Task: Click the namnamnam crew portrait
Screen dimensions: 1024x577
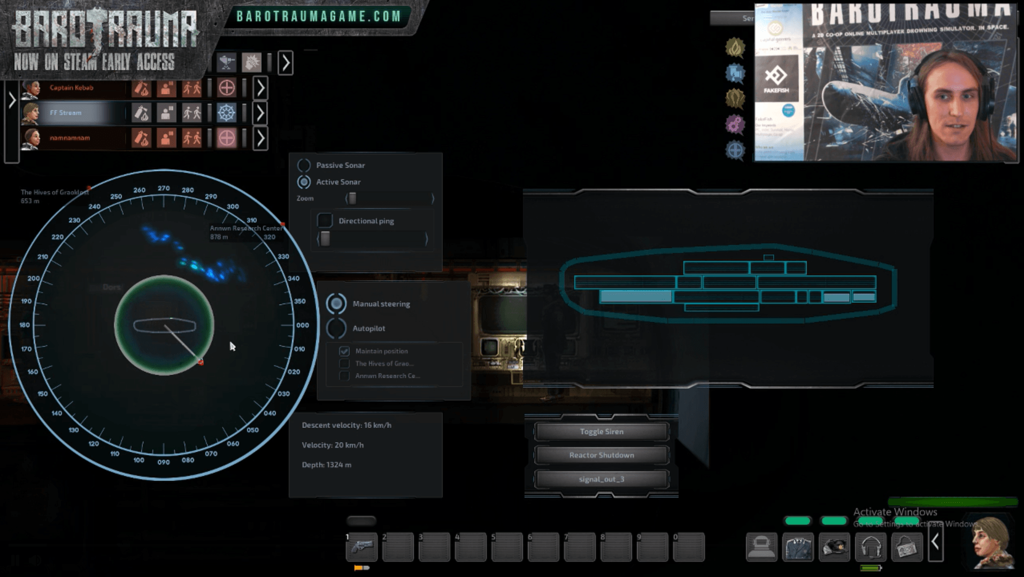Action: tap(32, 139)
